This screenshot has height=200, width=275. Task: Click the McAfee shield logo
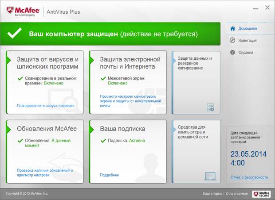(x=10, y=11)
